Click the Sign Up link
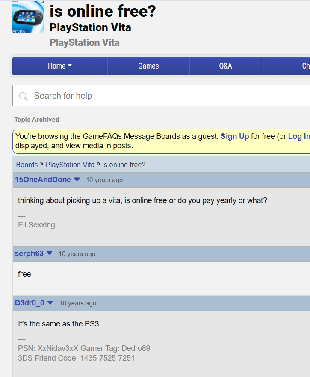310x377 pixels. 235,136
